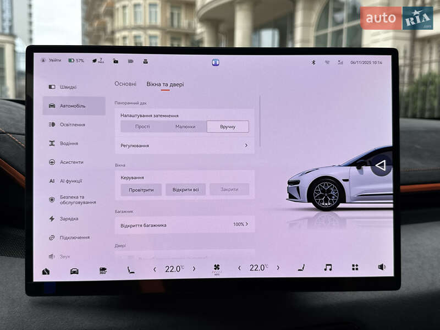
Task: Tap the 'Увійти' user profile
Action: 51,61
